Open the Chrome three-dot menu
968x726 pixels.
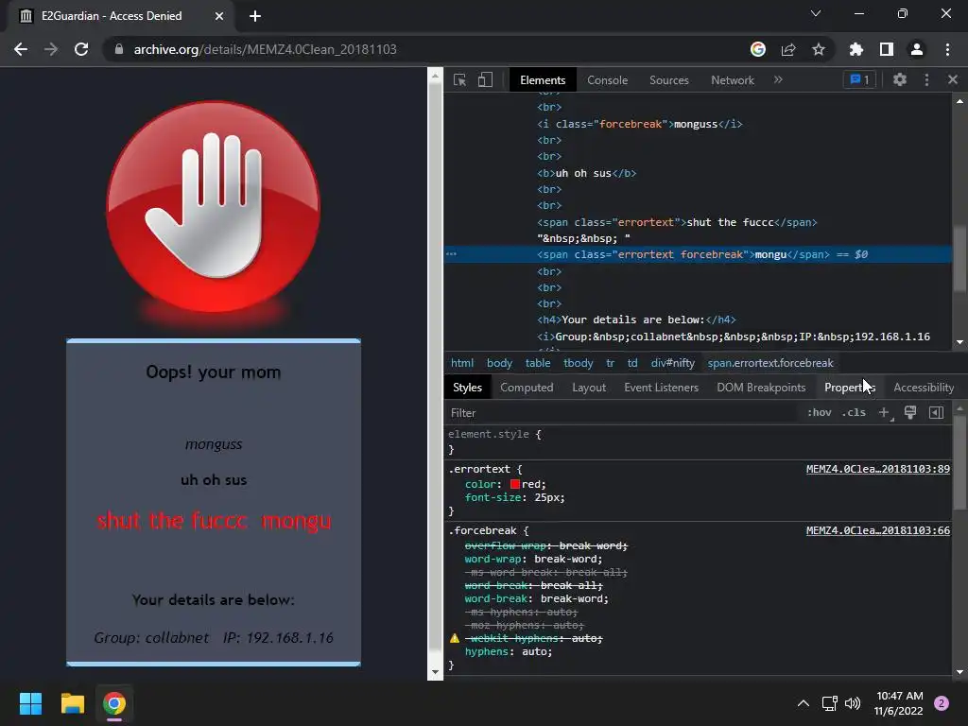tap(947, 49)
